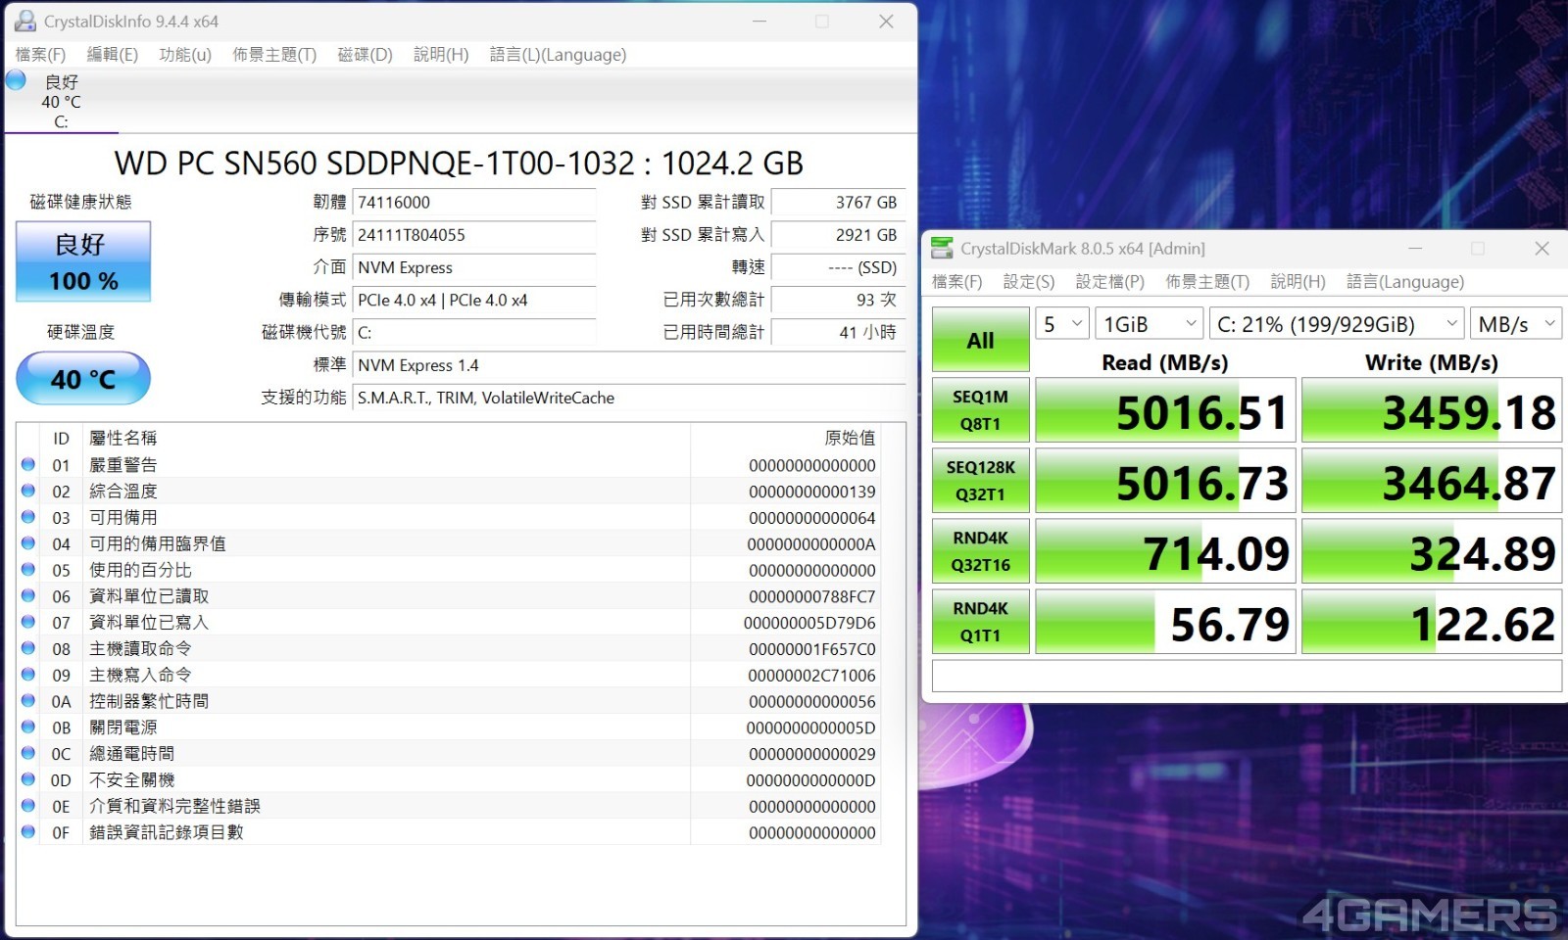Click the firmware field showing 74116000
This screenshot has height=940, width=1568.
coord(474,203)
